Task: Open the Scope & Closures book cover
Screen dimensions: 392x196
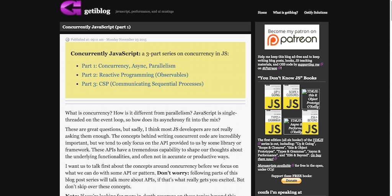Action: [x=291, y=97]
